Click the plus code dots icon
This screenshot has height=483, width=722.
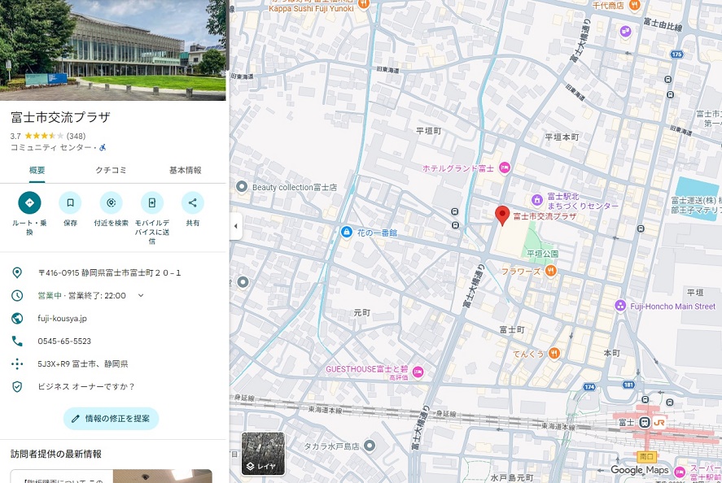(x=17, y=363)
